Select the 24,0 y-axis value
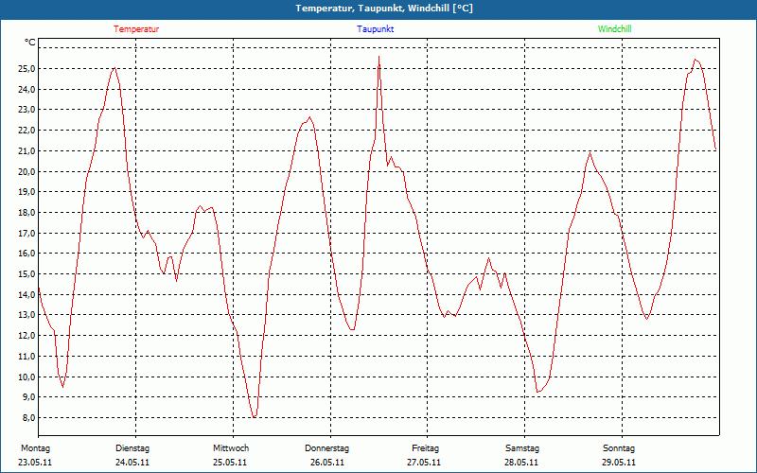The width and height of the screenshot is (757, 473). pyautogui.click(x=26, y=89)
